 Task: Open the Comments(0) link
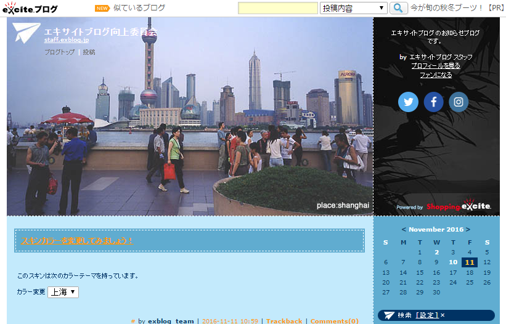coord(334,321)
